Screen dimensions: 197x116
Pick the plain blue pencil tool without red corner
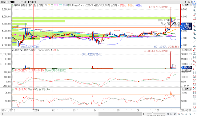(194, 38)
